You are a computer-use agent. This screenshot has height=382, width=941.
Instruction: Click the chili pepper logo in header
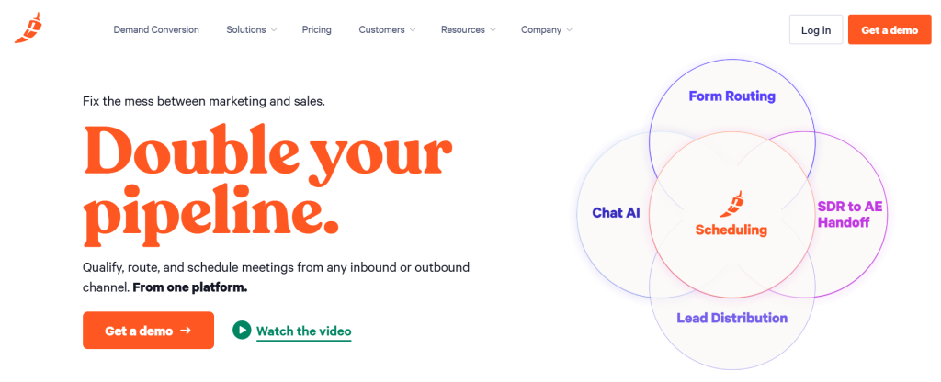pos(27,28)
